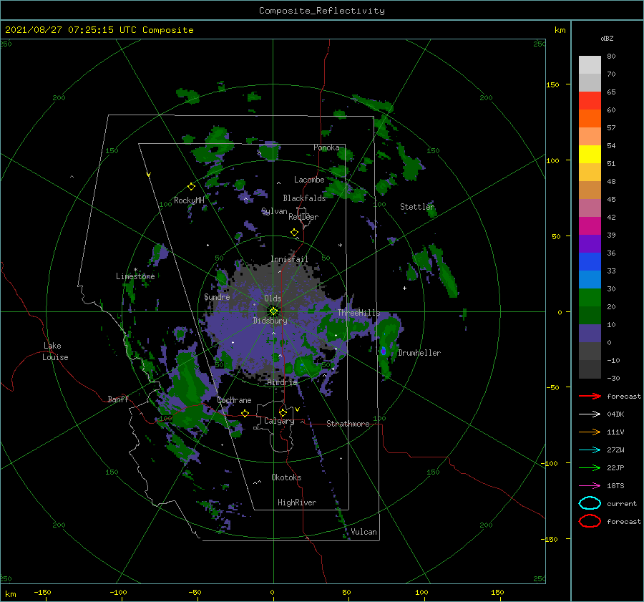Click the red forecast ellipse icon

[590, 521]
